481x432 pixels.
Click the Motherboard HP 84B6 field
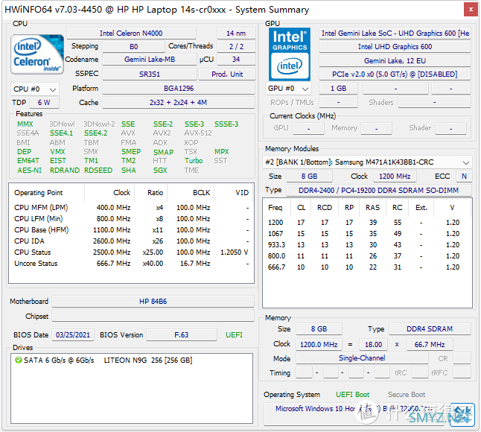coord(153,302)
